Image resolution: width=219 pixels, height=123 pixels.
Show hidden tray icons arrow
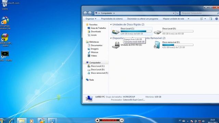tap(188, 121)
